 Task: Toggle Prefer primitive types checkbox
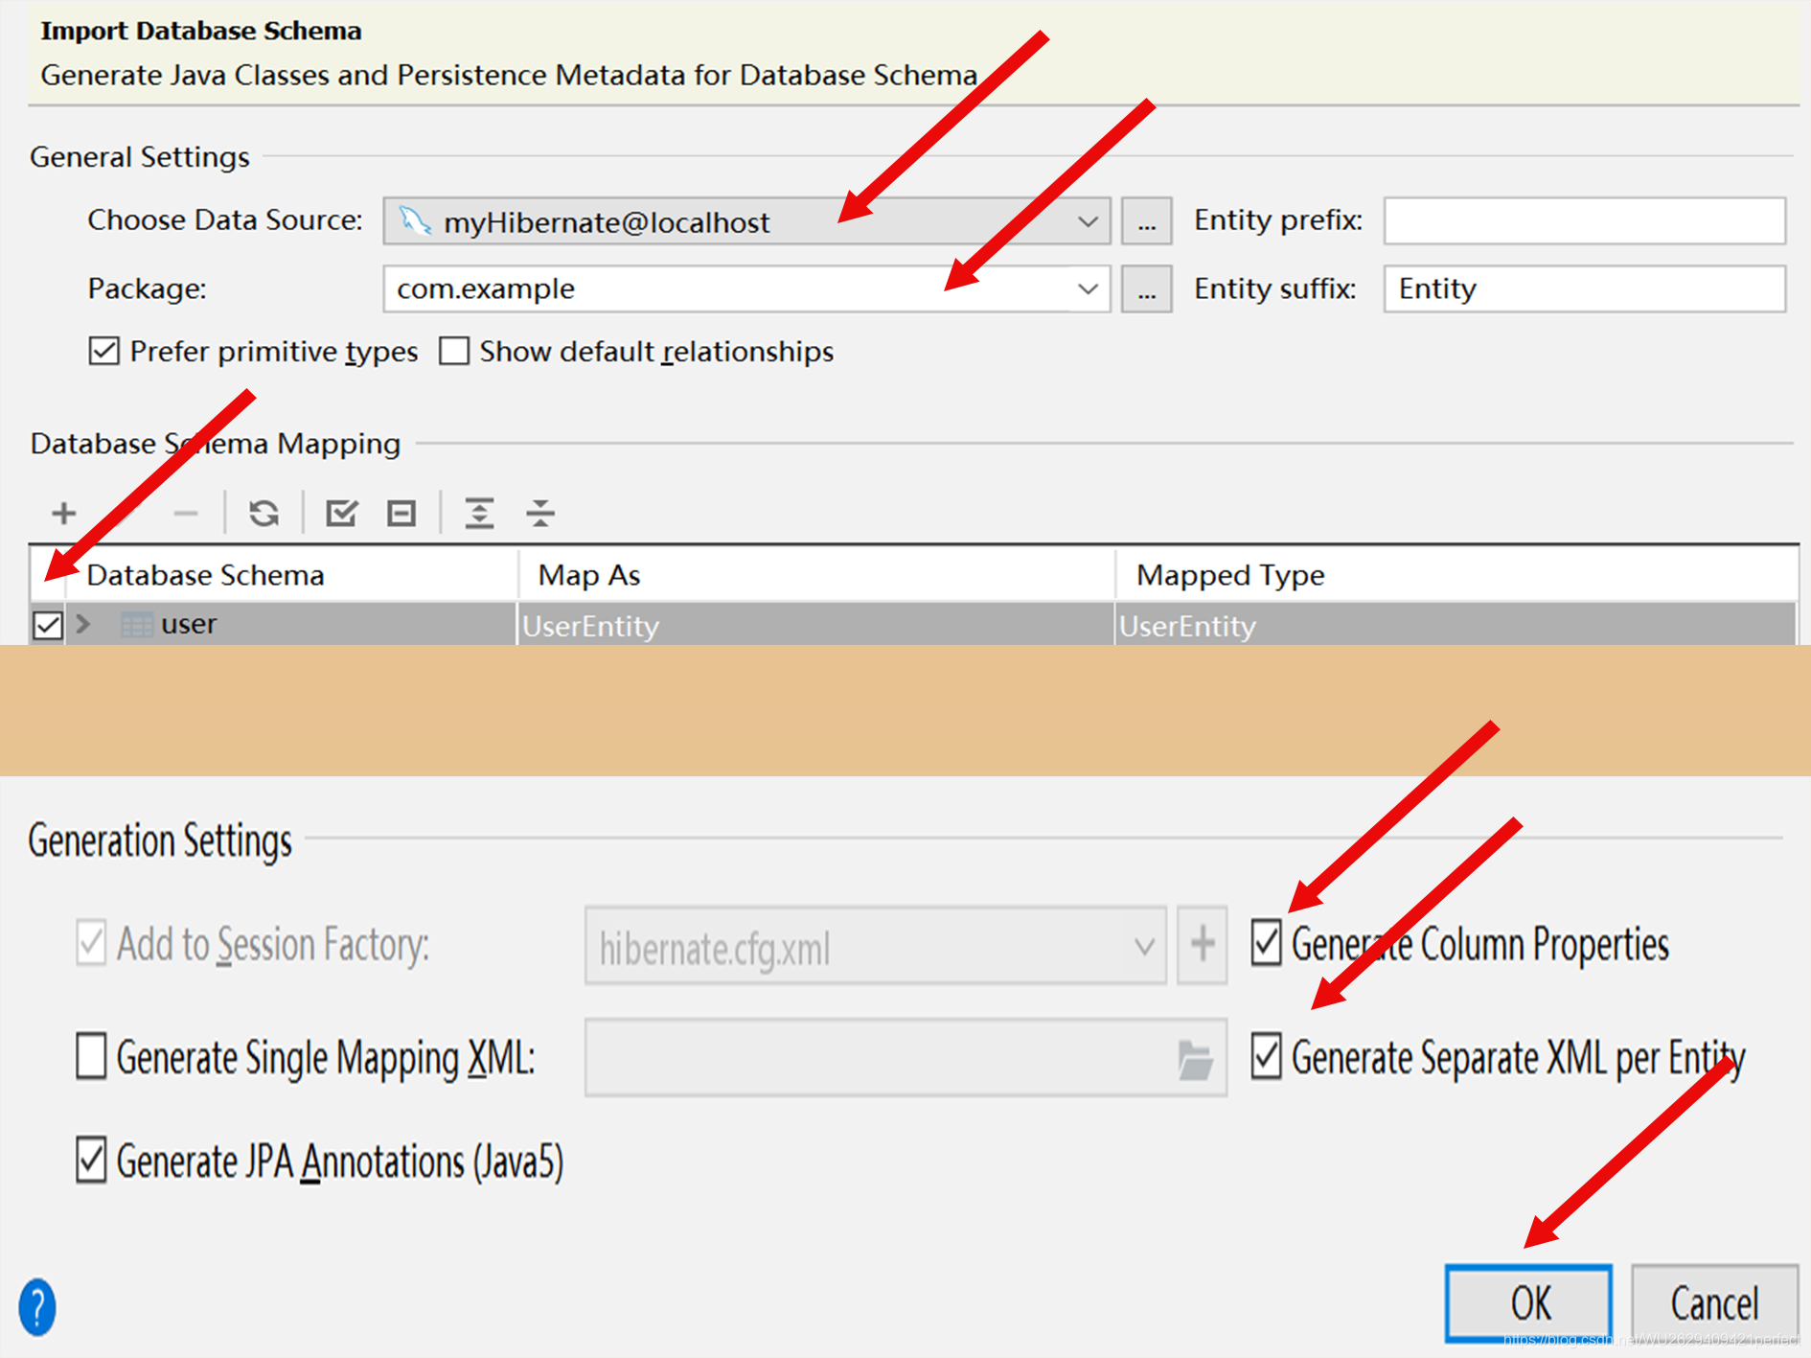pyautogui.click(x=104, y=351)
